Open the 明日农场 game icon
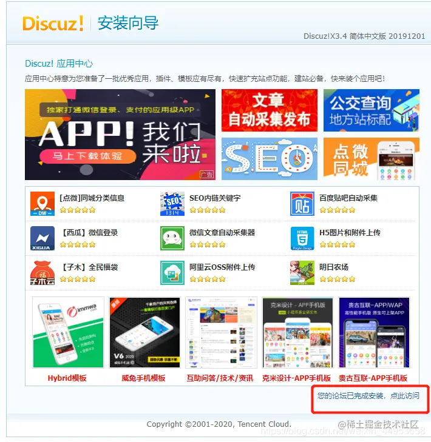431x442 pixels. click(302, 273)
